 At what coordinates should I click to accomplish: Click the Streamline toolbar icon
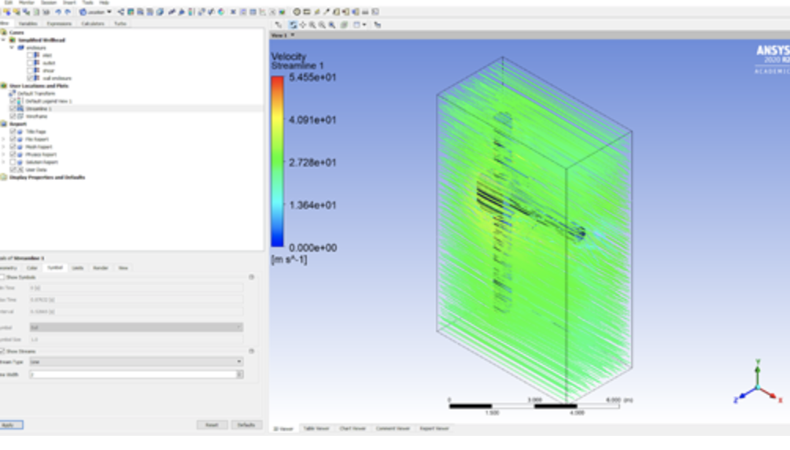click(140, 12)
